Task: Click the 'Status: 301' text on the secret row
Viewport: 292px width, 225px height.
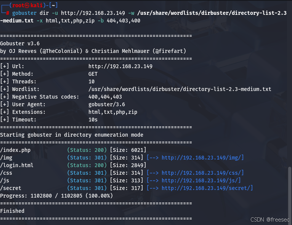Action: [87, 188]
